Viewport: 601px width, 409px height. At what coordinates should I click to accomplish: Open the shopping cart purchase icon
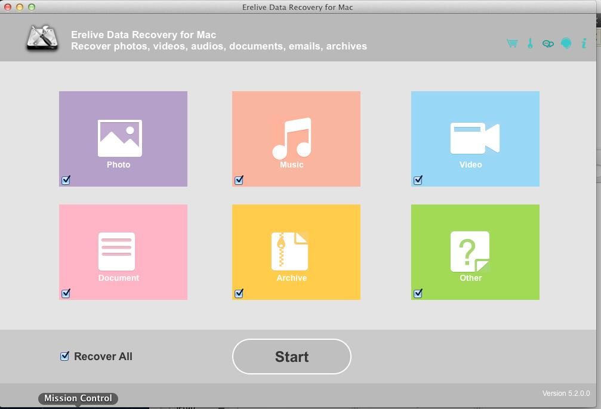click(x=512, y=44)
